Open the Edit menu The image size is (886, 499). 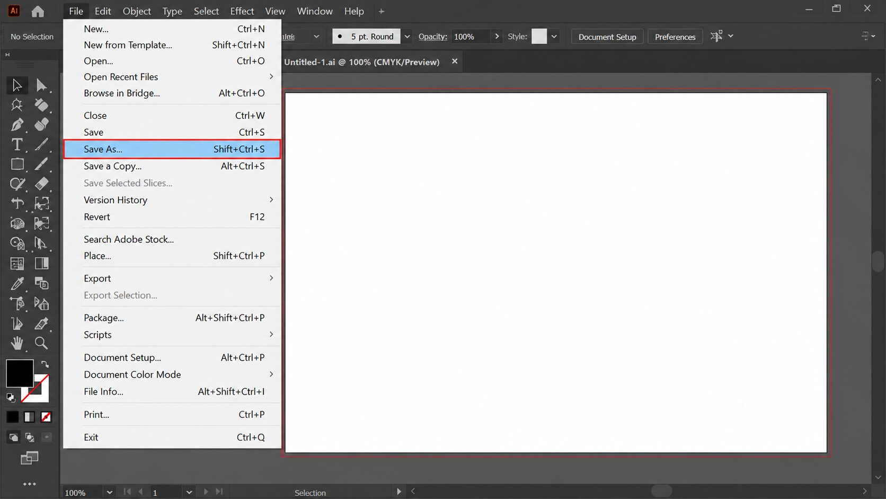coord(103,11)
